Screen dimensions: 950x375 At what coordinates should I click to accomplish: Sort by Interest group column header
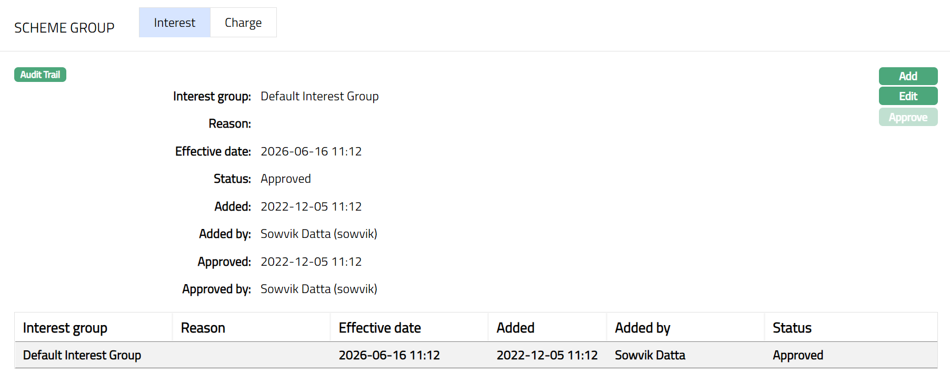point(65,328)
